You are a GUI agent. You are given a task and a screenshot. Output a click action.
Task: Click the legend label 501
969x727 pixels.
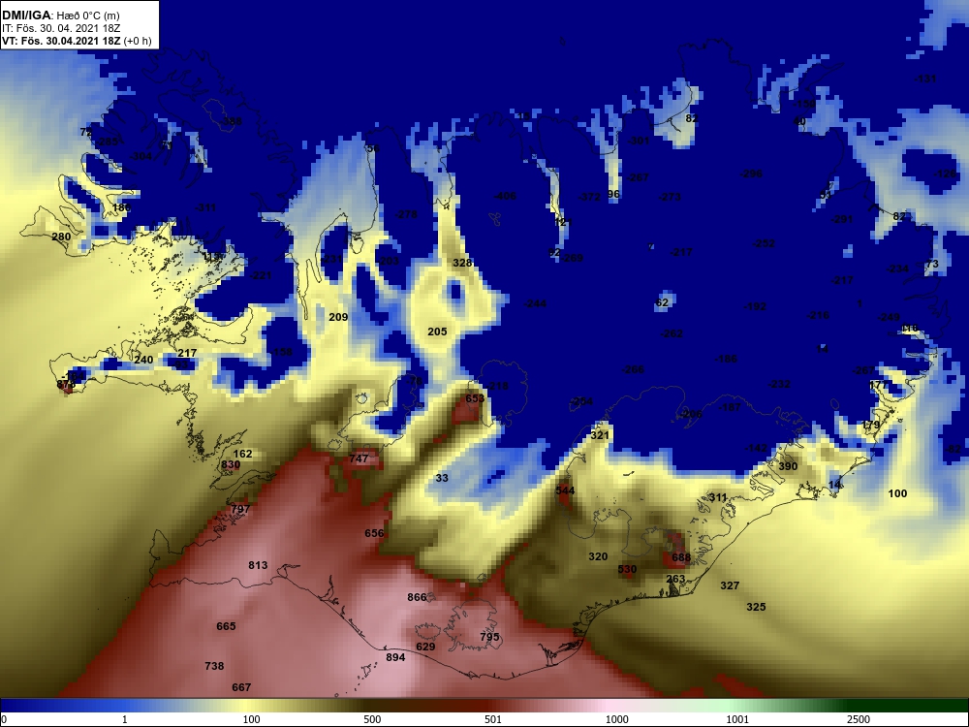coord(493,719)
